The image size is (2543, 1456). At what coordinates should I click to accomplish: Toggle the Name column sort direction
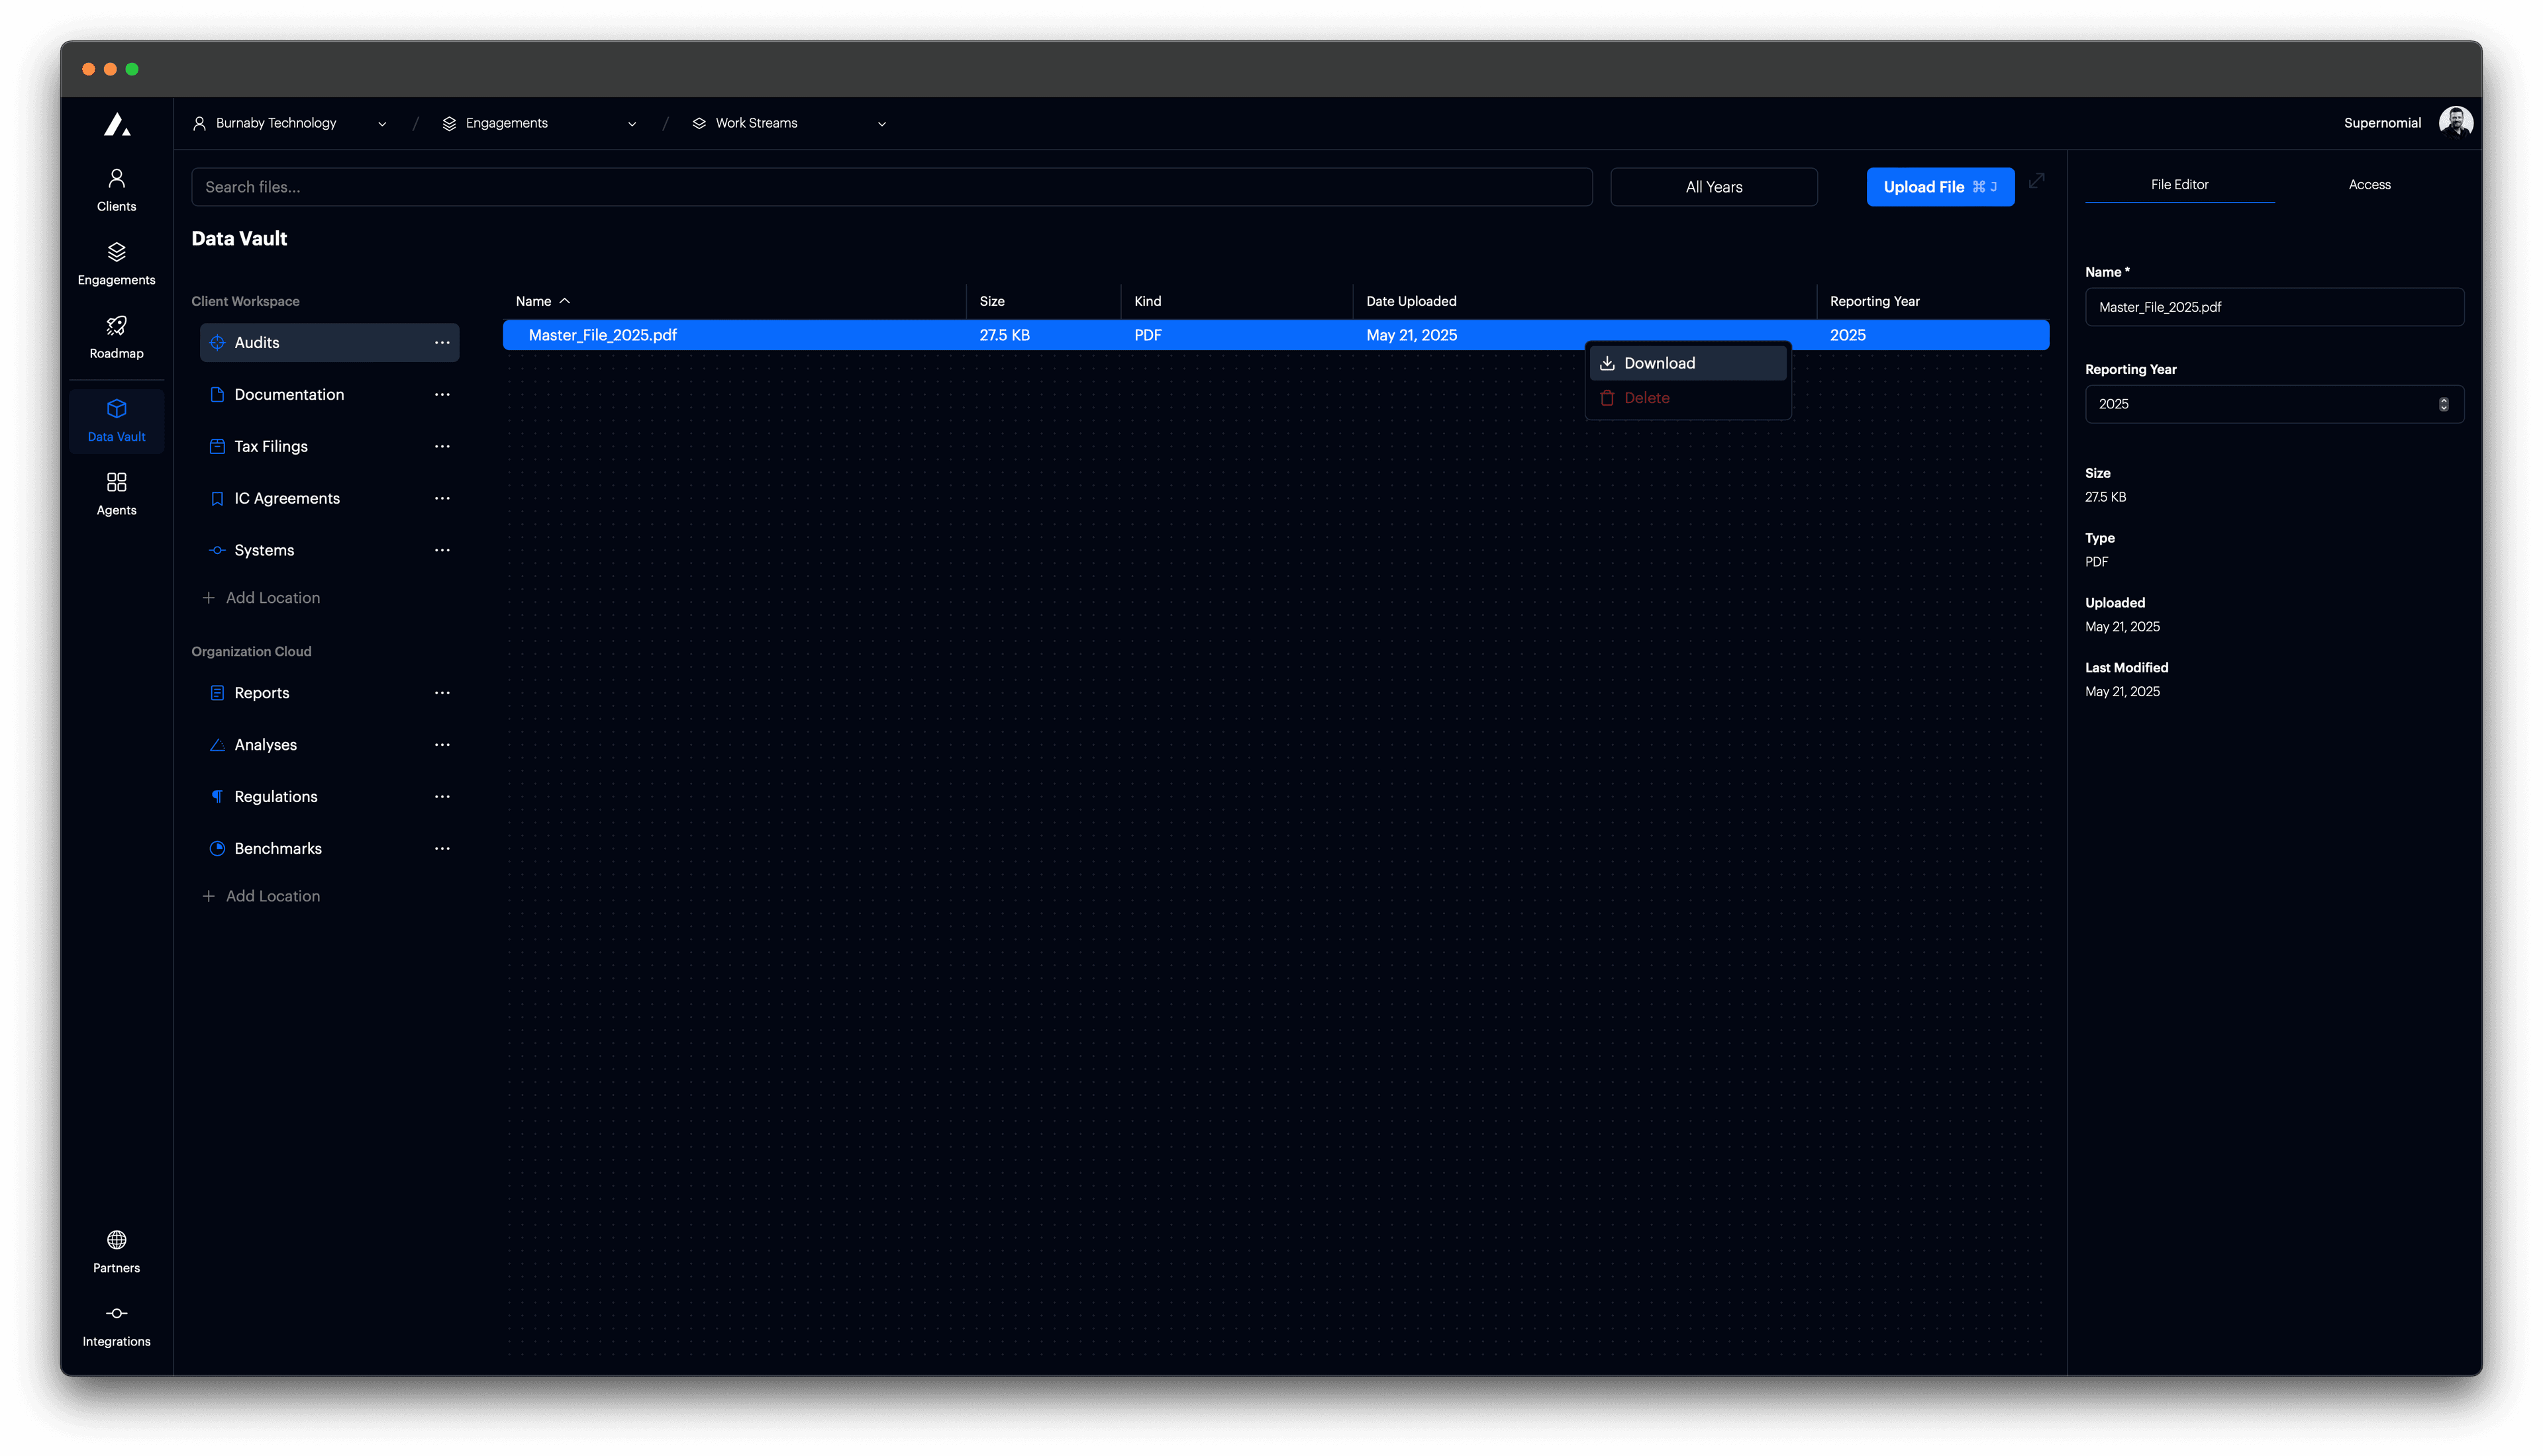[x=543, y=300]
